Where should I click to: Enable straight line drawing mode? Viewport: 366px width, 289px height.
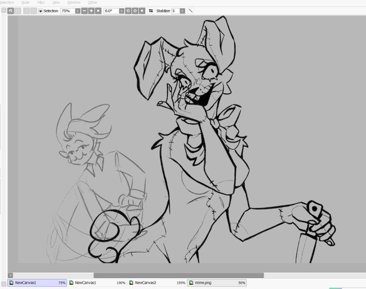coord(191,11)
